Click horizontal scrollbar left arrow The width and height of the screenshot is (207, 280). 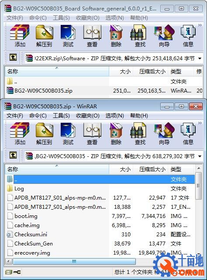tap(8, 261)
